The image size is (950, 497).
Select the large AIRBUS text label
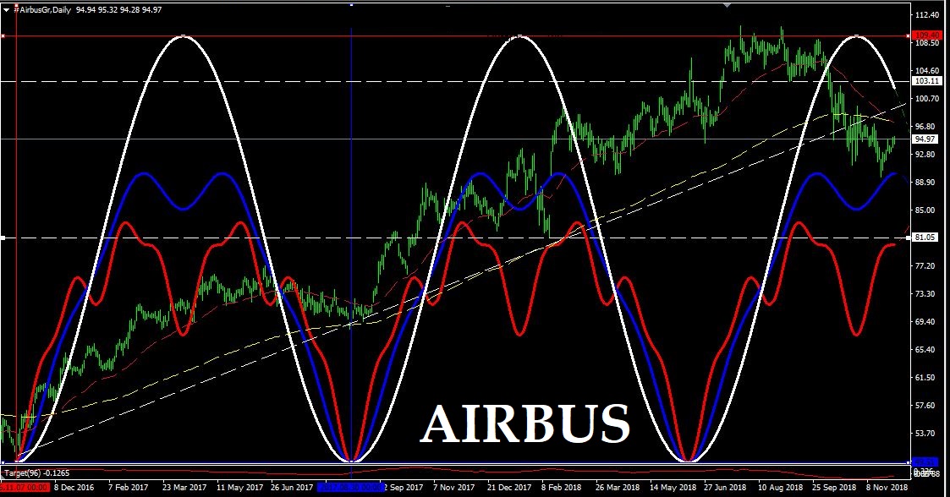coord(525,423)
